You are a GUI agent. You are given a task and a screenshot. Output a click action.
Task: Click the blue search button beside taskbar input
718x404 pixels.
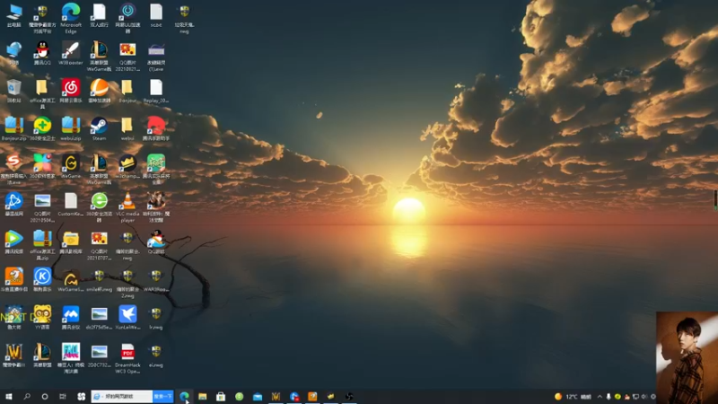(163, 396)
